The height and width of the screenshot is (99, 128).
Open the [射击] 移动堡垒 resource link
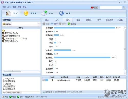(x=9, y=81)
